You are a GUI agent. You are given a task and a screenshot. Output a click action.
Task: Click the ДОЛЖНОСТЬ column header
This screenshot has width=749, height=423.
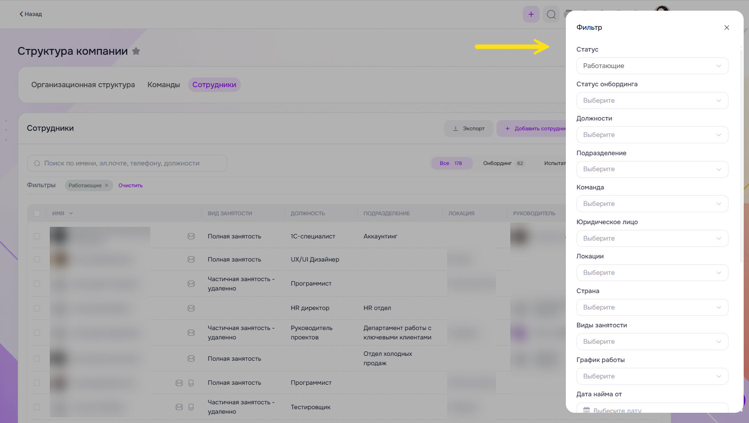[x=308, y=214]
